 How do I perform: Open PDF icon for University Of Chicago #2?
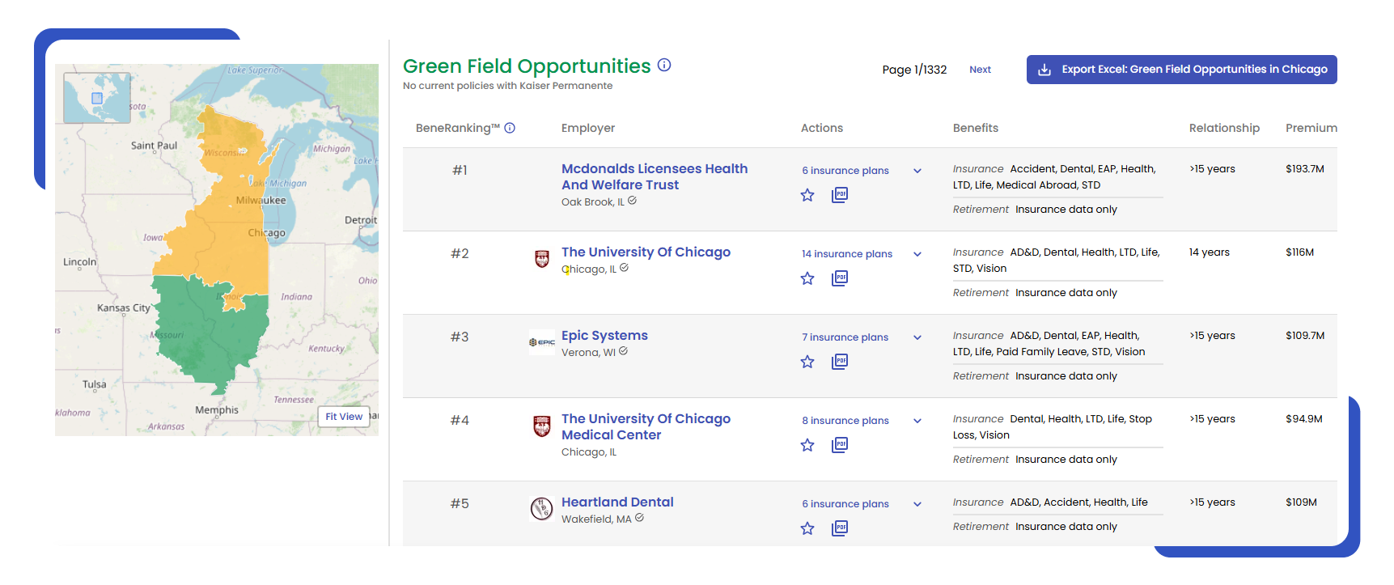(840, 278)
